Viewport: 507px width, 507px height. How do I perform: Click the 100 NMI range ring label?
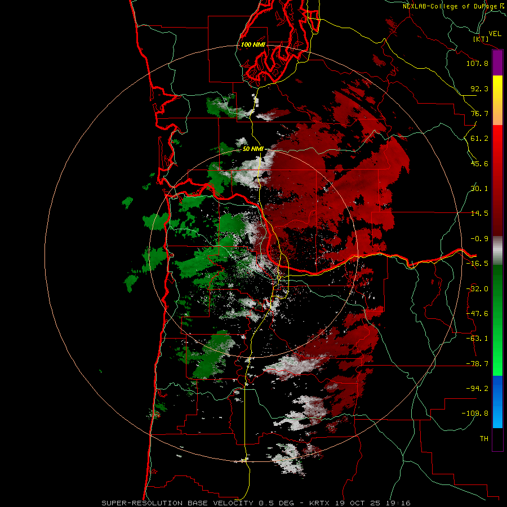253,45
